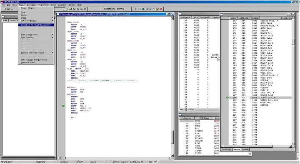This screenshot has height=164, width=300.
Task: Open the Edit menu
Action: (x=9, y=5)
